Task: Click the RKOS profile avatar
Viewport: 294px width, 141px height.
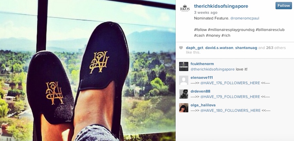Action: (185, 8)
